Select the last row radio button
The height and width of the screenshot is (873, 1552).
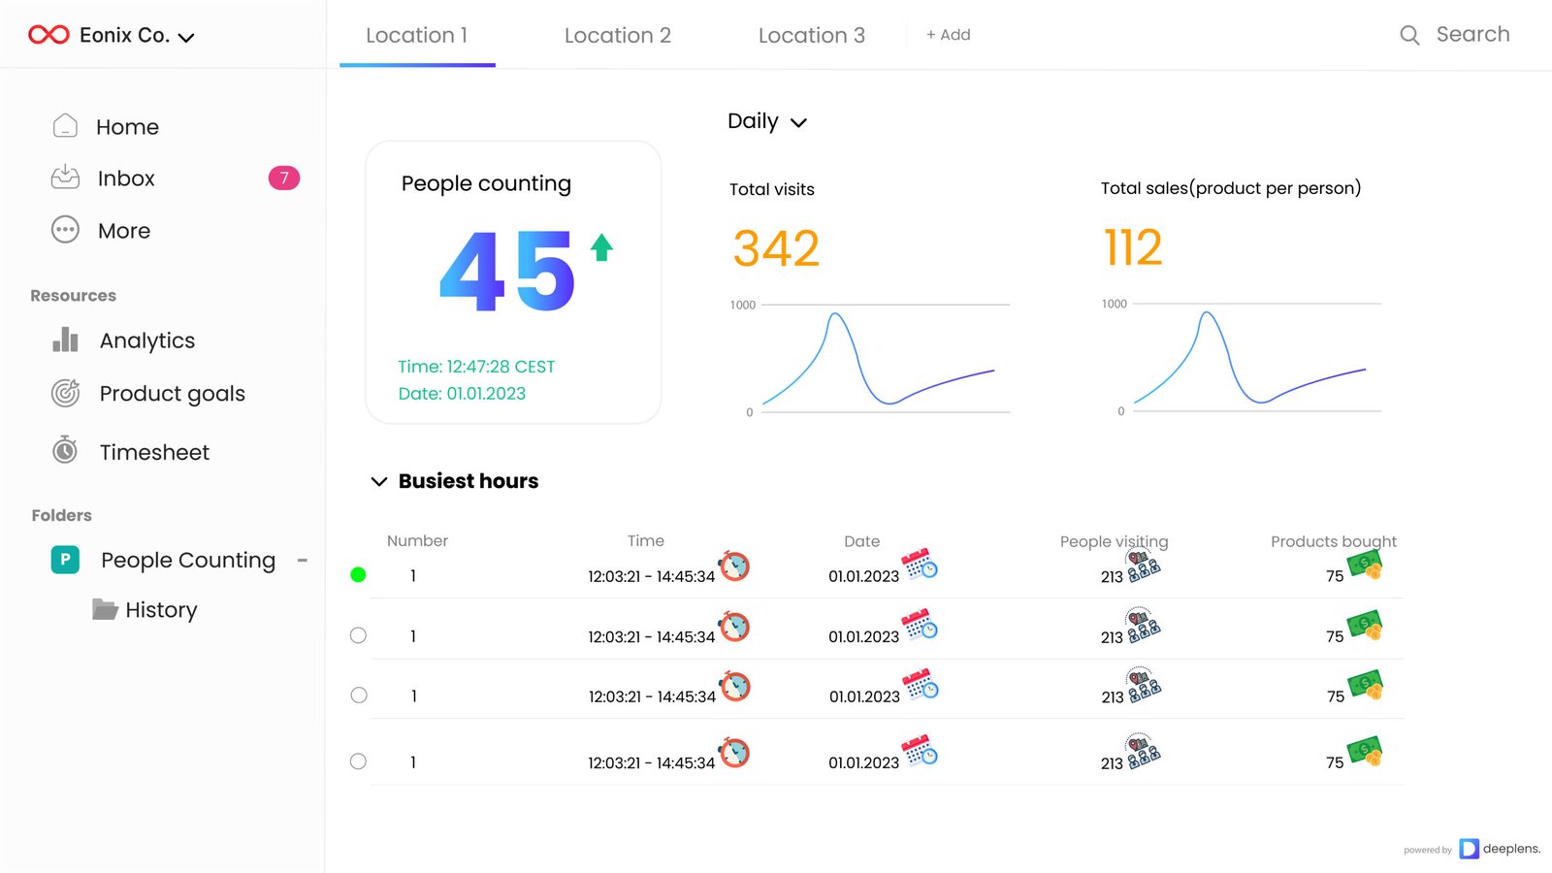[x=358, y=761]
